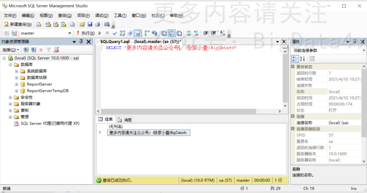Open the 连接(O) menu in Object Explorer
Viewport: 367px width, 193px height.
pos(11,50)
